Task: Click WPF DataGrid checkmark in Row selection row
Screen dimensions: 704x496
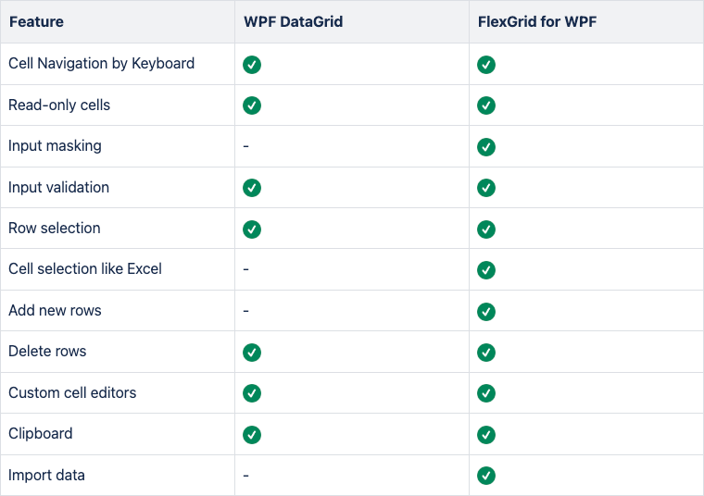Action: [x=252, y=229]
